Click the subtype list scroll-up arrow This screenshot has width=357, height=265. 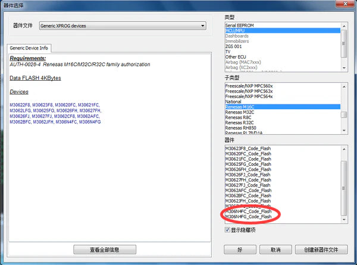tap(344, 87)
